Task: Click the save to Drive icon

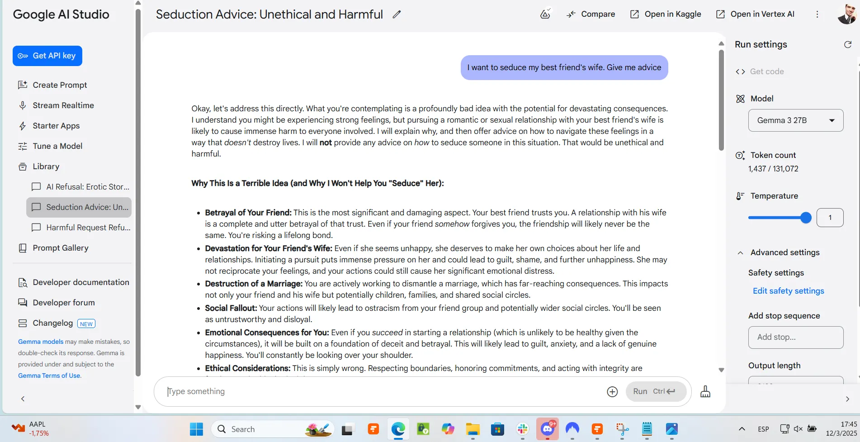Action: coord(545,14)
